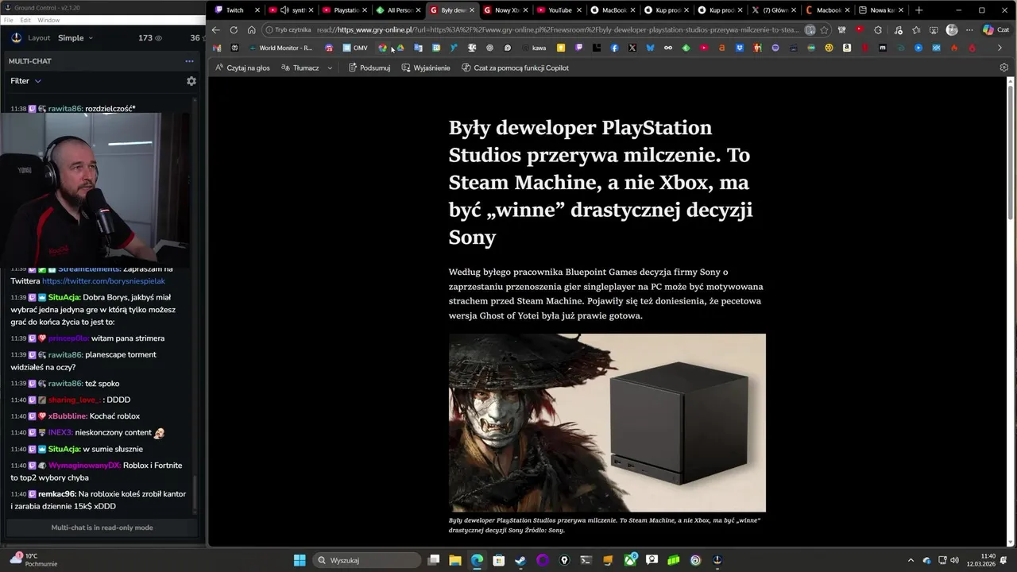
Task: Open the Twitter link borysniespielak
Action: 103,281
